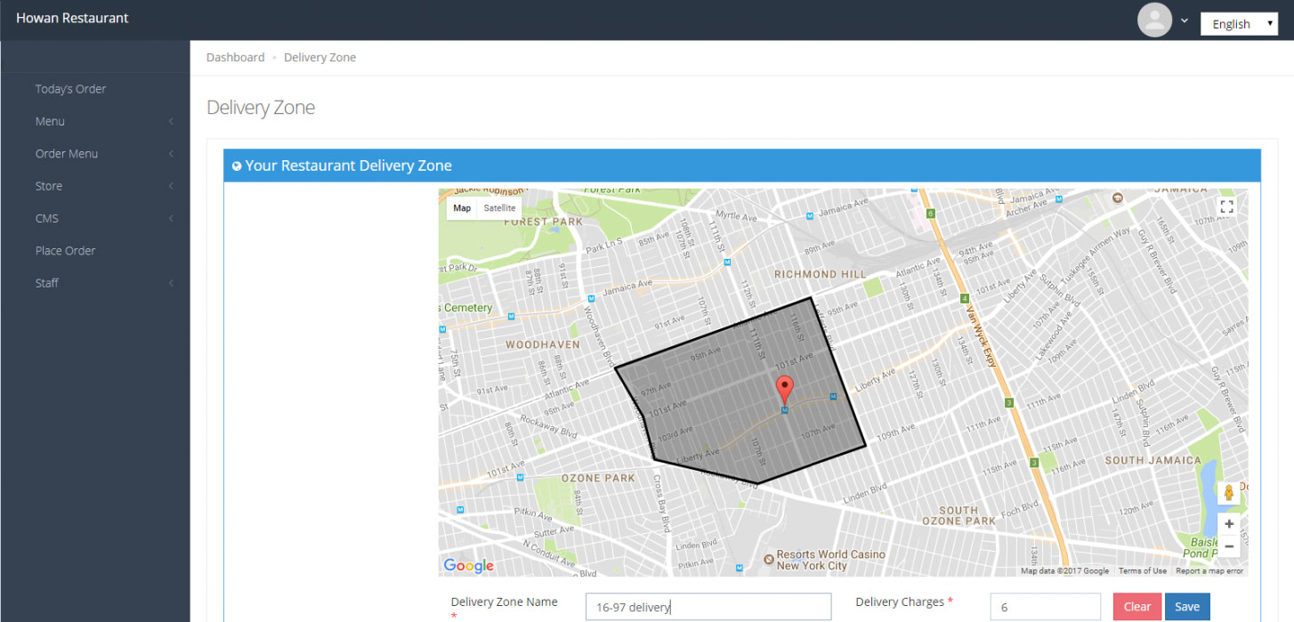The width and height of the screenshot is (1294, 622).
Task: Open the Order Menu sidebar item
Action: pos(67,153)
